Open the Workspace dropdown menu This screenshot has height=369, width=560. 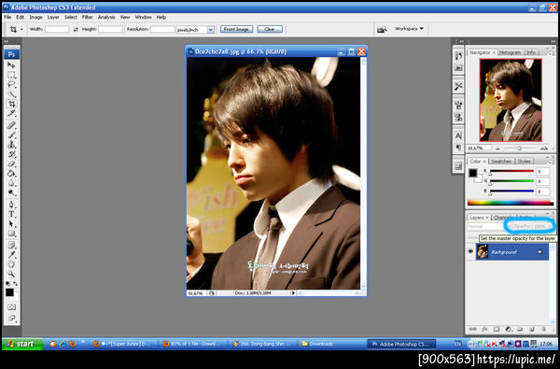coord(410,29)
